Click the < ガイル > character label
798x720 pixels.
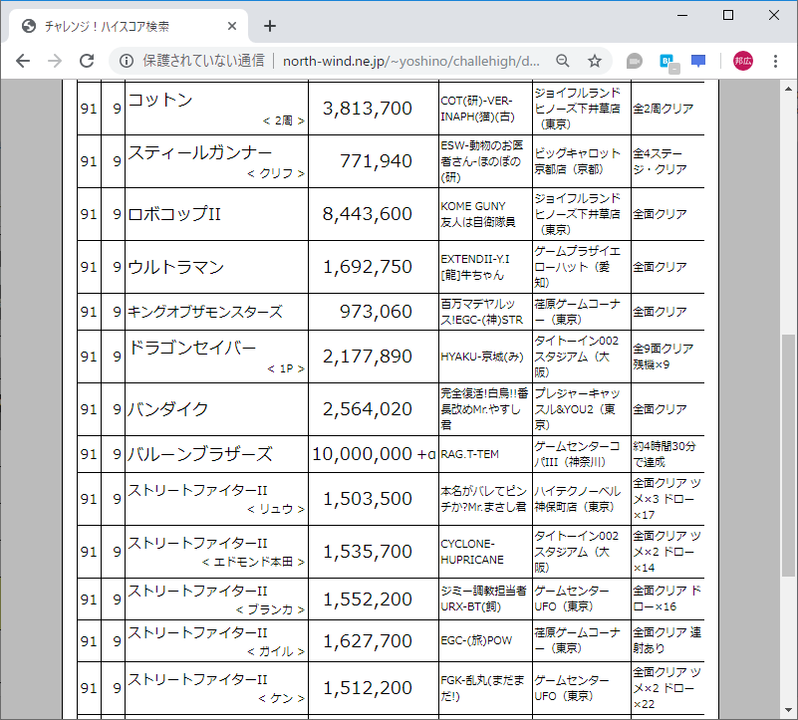click(x=276, y=652)
